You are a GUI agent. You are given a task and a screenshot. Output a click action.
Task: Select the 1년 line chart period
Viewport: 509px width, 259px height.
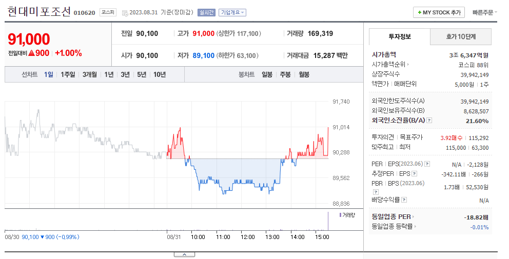pyautogui.click(x=109, y=75)
